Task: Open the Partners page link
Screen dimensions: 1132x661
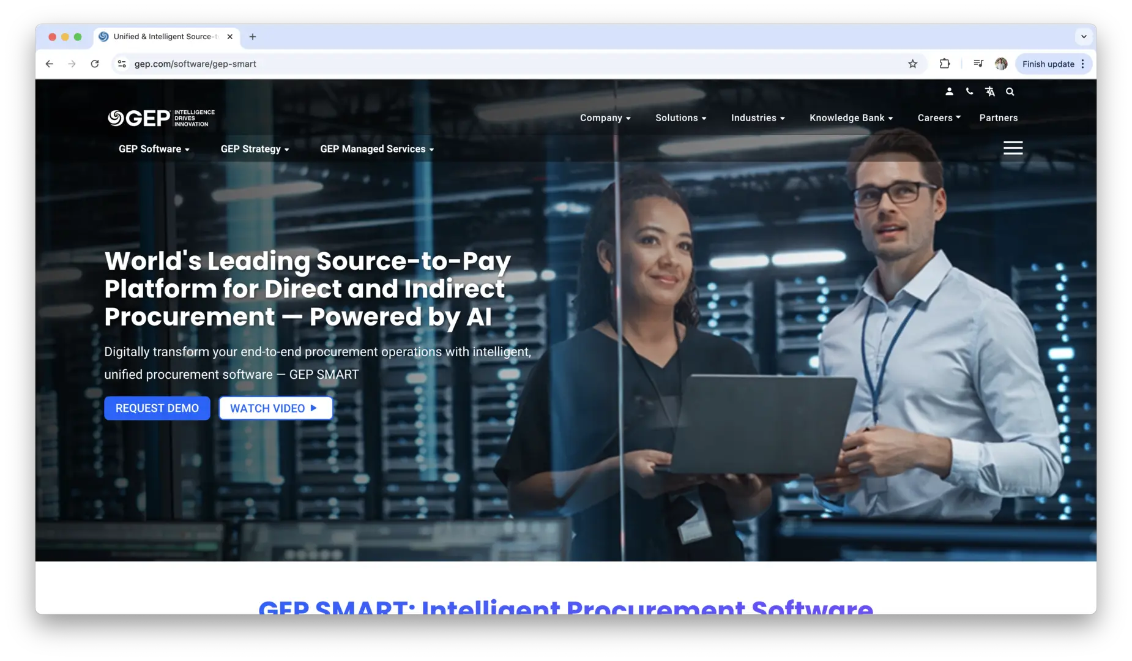Action: [x=998, y=118]
